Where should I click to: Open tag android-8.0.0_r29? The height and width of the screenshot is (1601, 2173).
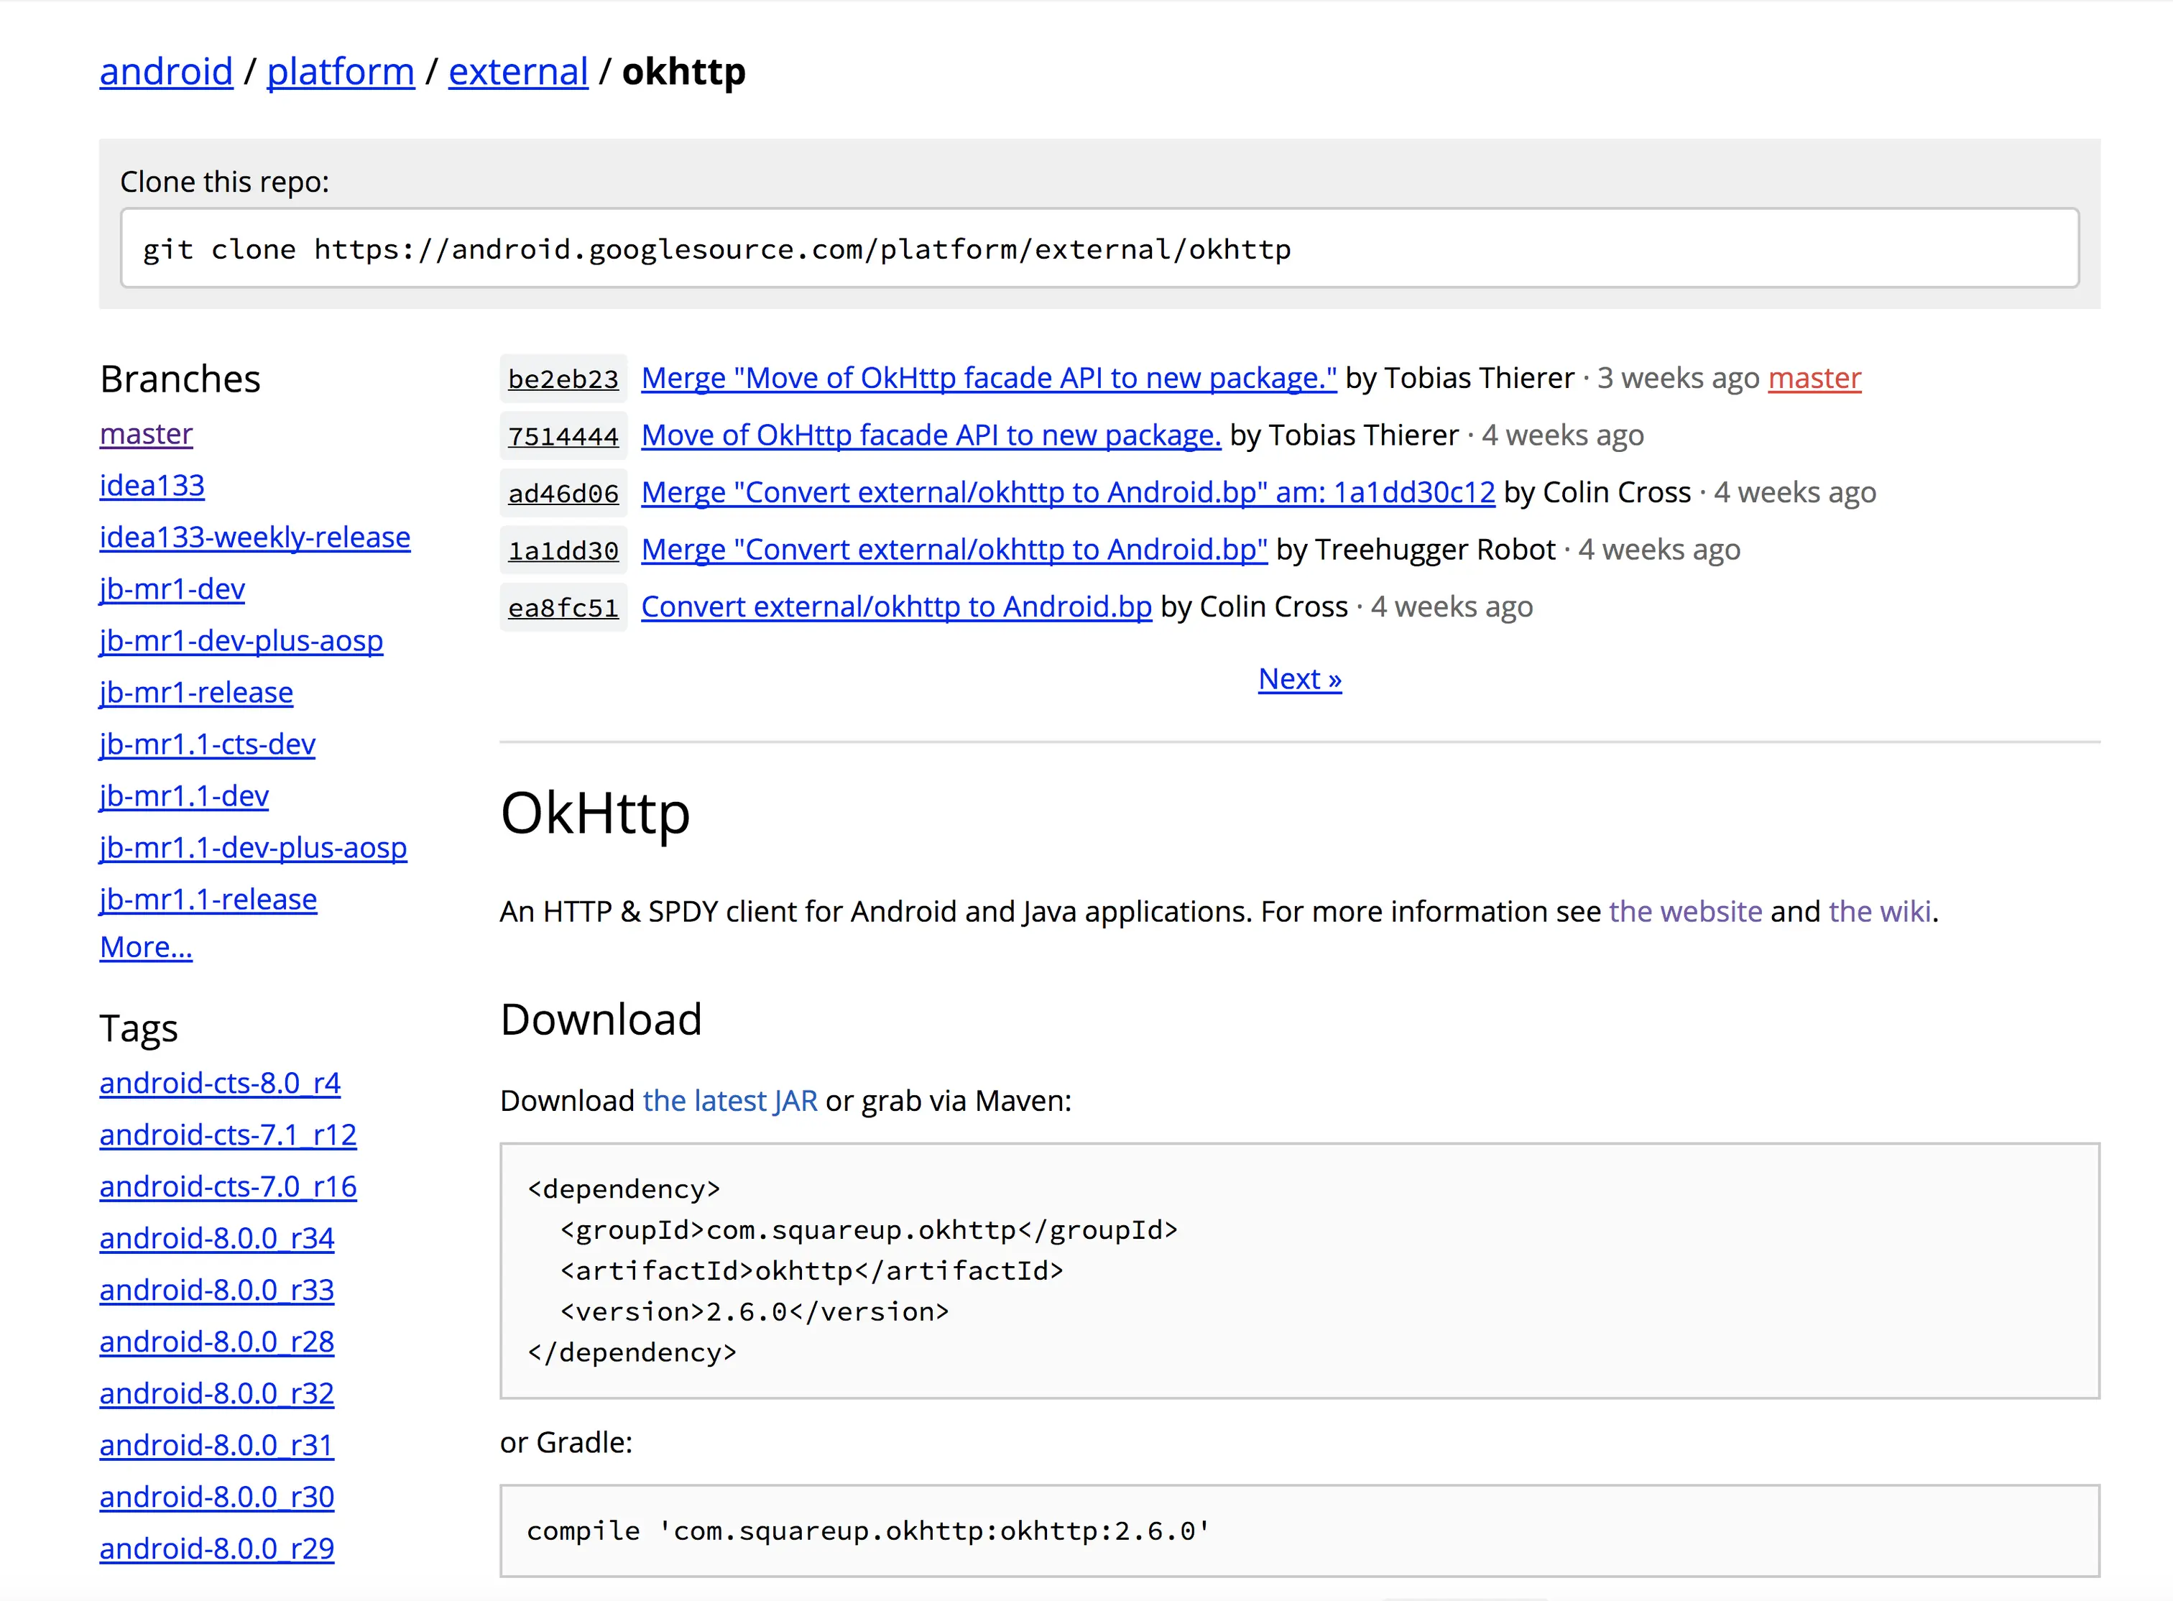pyautogui.click(x=217, y=1549)
